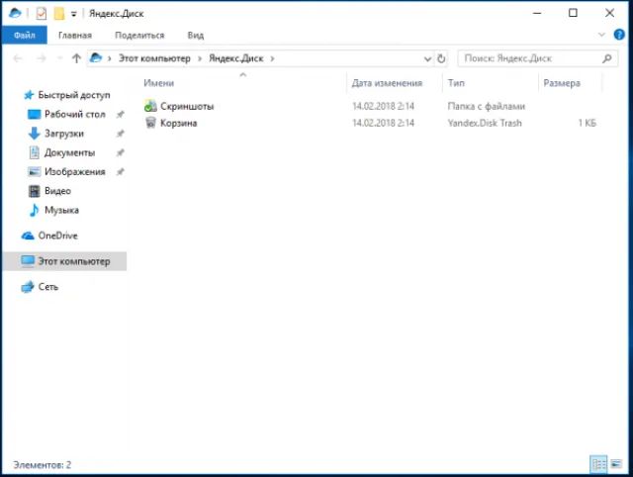Expand chevron after Яндекс.Диск breadcrumb

[x=273, y=59]
